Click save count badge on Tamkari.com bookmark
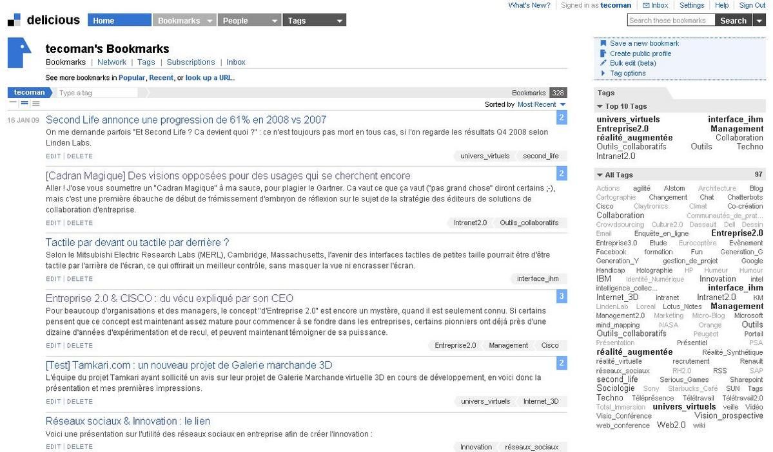The width and height of the screenshot is (773, 452). [x=562, y=363]
